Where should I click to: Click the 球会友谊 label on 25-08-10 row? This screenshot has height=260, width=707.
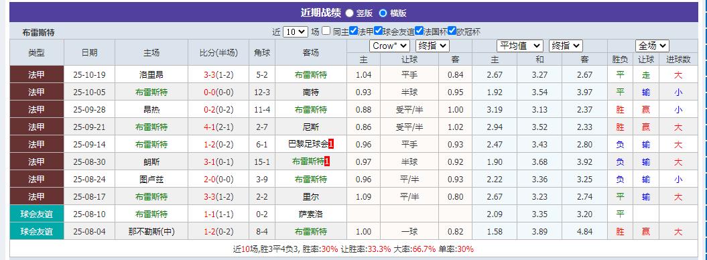coord(36,214)
